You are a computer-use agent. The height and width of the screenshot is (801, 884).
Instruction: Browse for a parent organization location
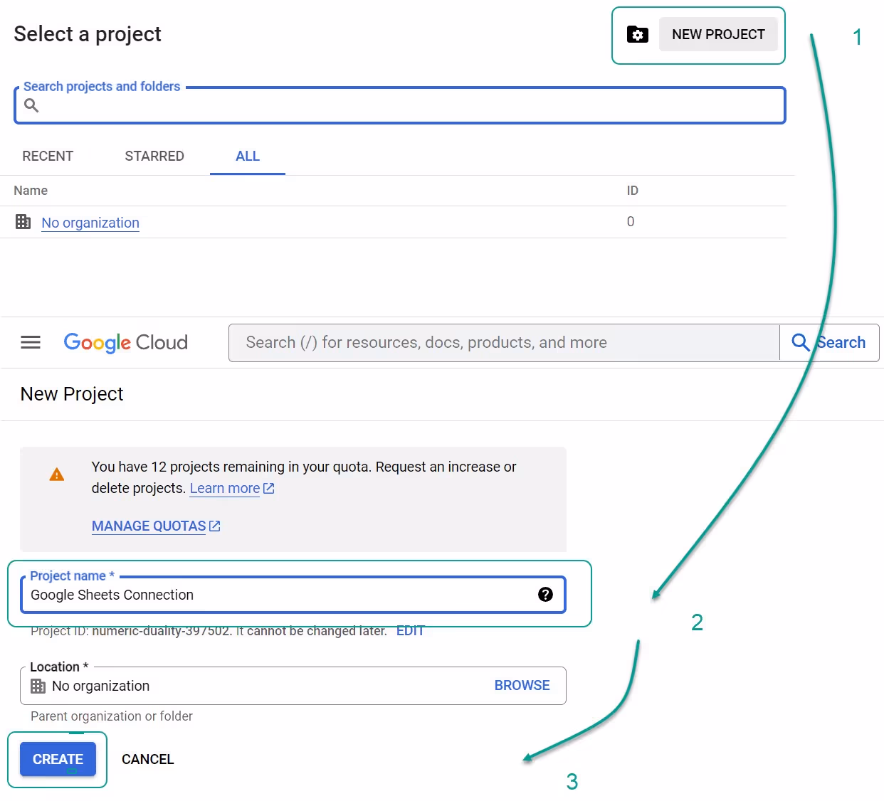pos(522,685)
